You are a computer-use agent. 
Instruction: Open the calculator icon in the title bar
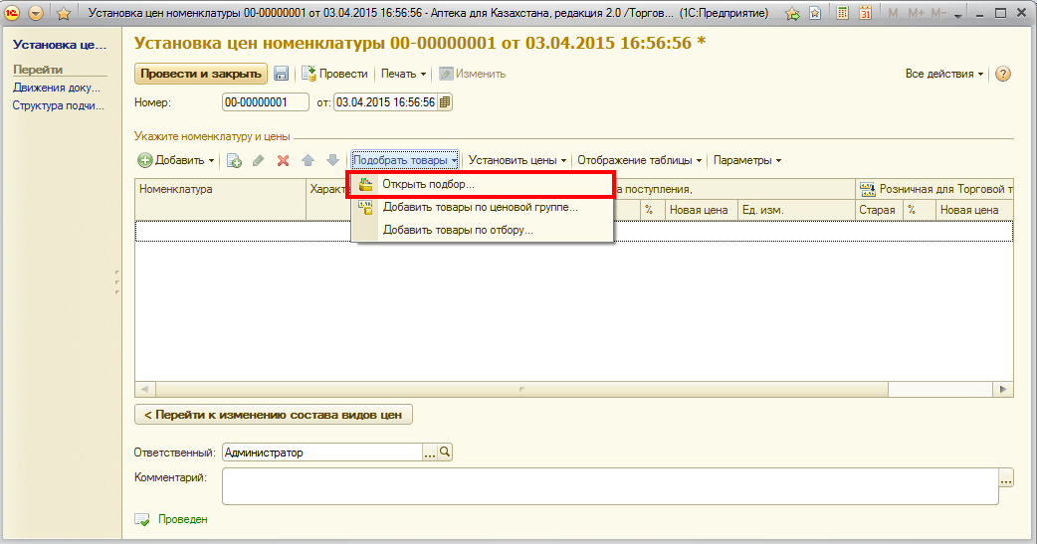[843, 14]
